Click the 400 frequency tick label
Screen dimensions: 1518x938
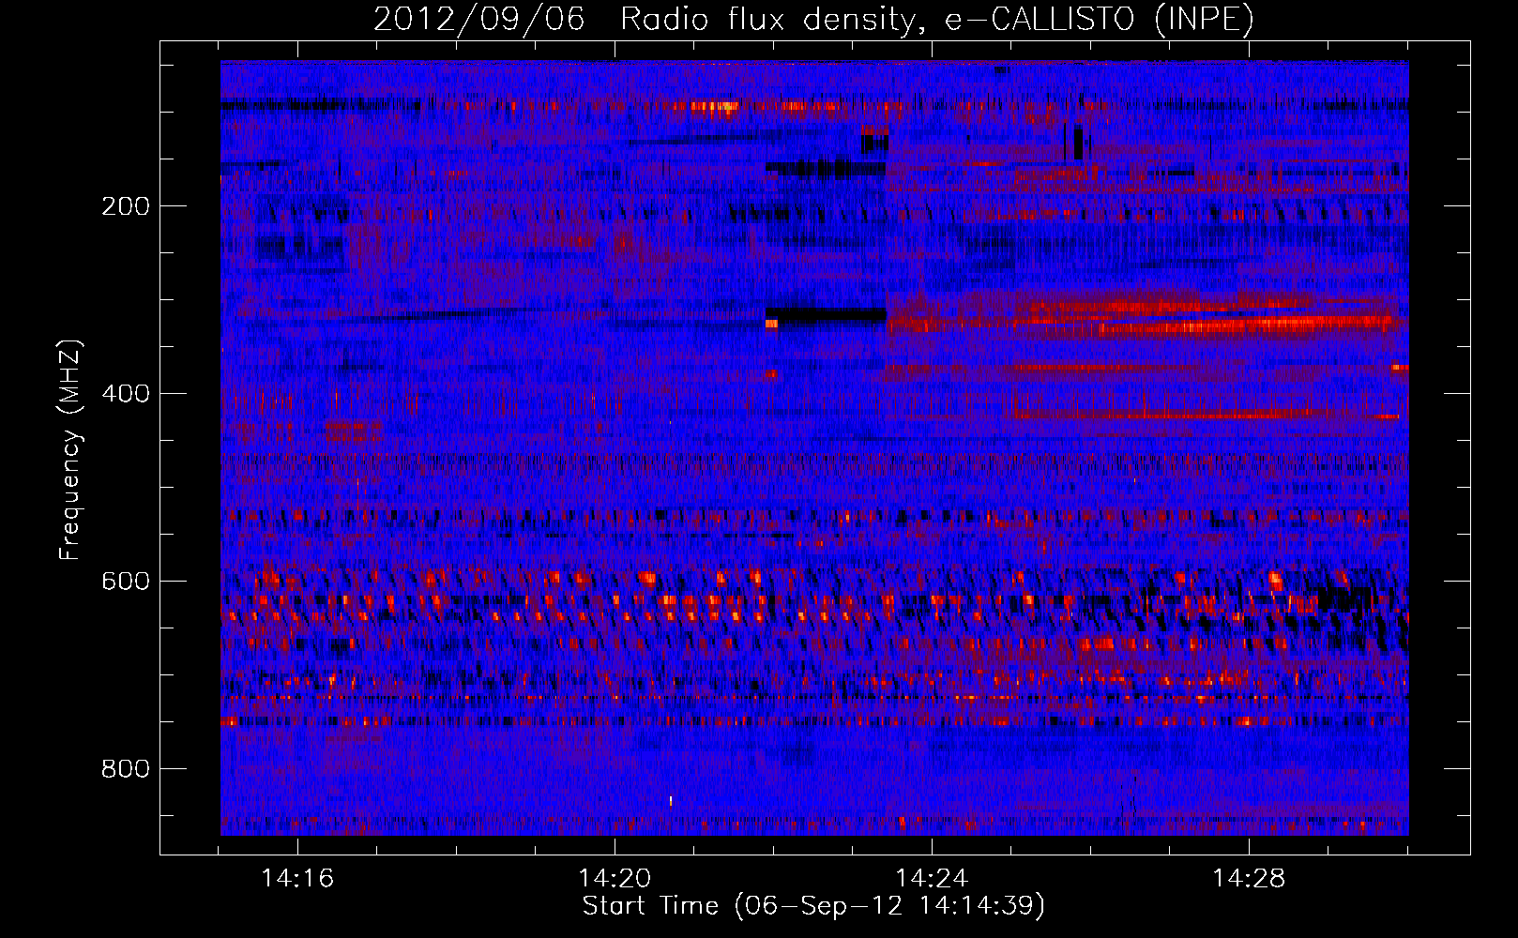click(x=126, y=394)
